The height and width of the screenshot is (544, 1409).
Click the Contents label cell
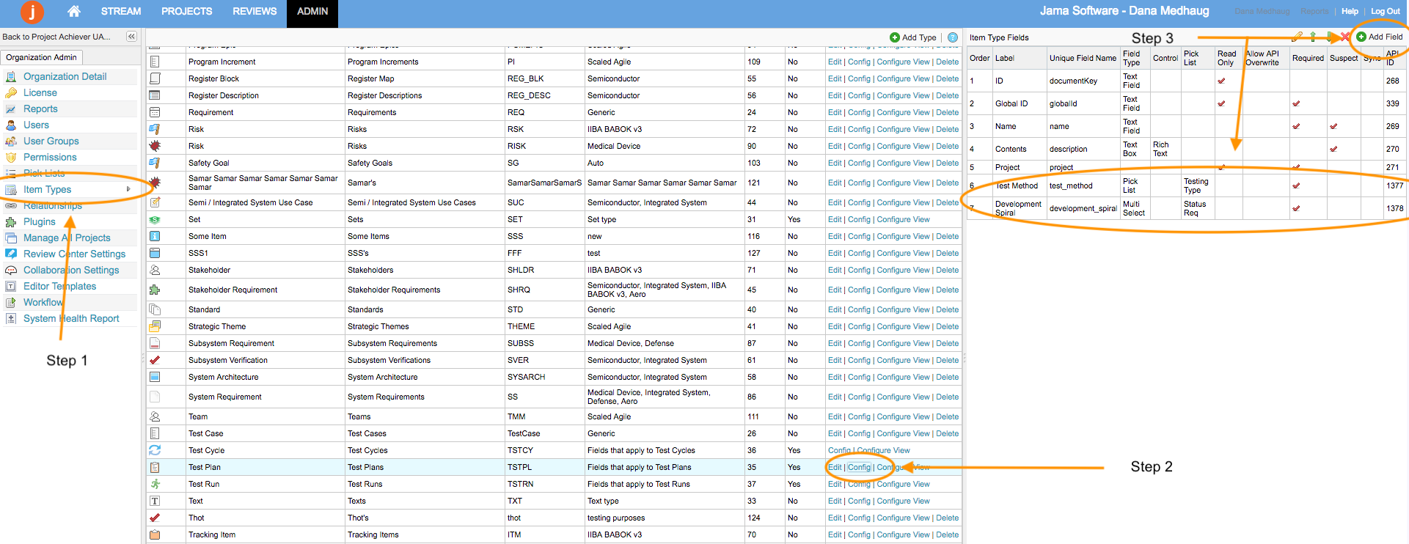tap(1011, 149)
